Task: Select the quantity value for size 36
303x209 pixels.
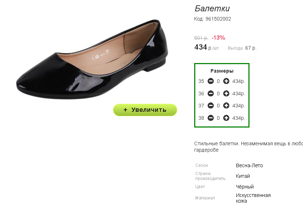Action: [x=218, y=94]
